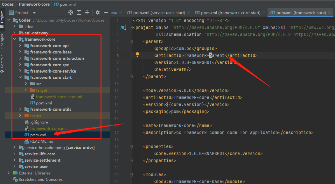Collapse the framework-core module
335x184 pixels.
(x=14, y=39)
